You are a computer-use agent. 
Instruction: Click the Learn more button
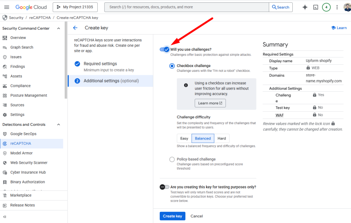pyautogui.click(x=210, y=103)
